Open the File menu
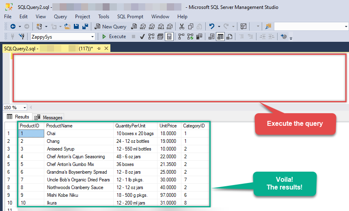349x211 pixels. tap(8, 17)
